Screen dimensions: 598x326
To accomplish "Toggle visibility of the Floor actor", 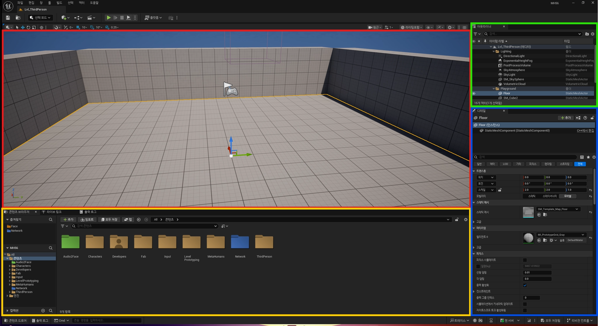I will pos(474,93).
